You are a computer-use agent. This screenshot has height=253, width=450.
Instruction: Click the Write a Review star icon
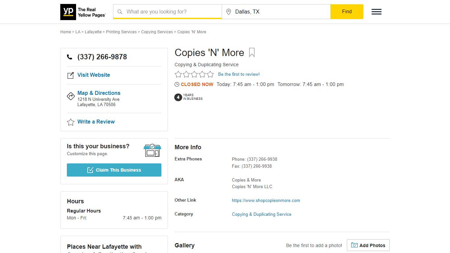[70, 122]
